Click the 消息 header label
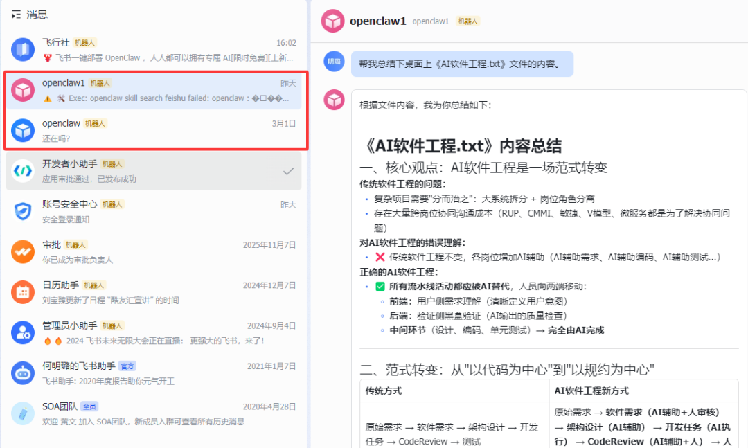This screenshot has height=448, width=748. [x=37, y=15]
